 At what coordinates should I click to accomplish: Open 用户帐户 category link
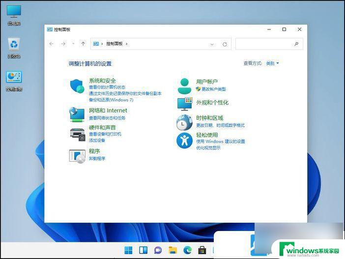click(207, 82)
